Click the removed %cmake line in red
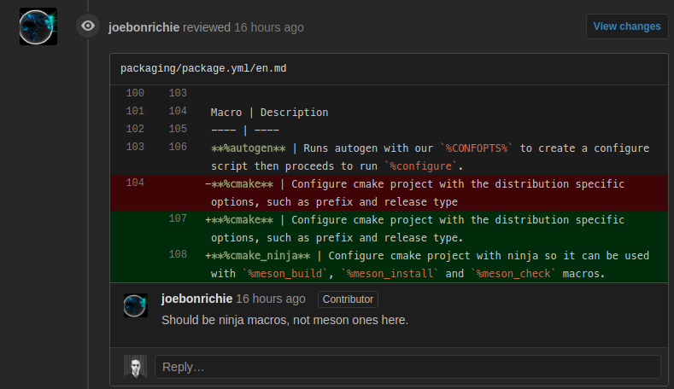Image resolution: width=674 pixels, height=389 pixels. pos(389,193)
